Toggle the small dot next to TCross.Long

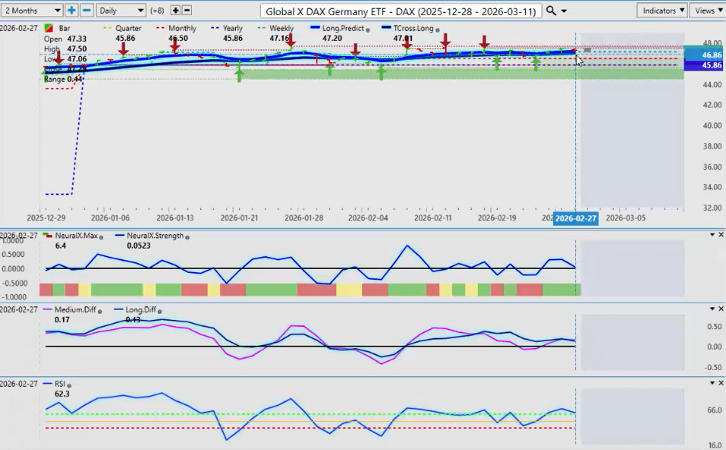pyautogui.click(x=437, y=29)
